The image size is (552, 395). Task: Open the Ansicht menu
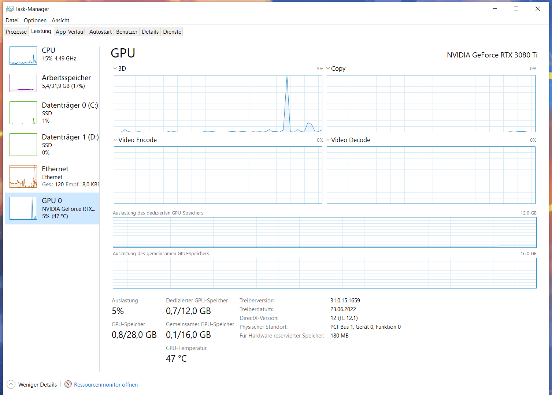tap(60, 21)
